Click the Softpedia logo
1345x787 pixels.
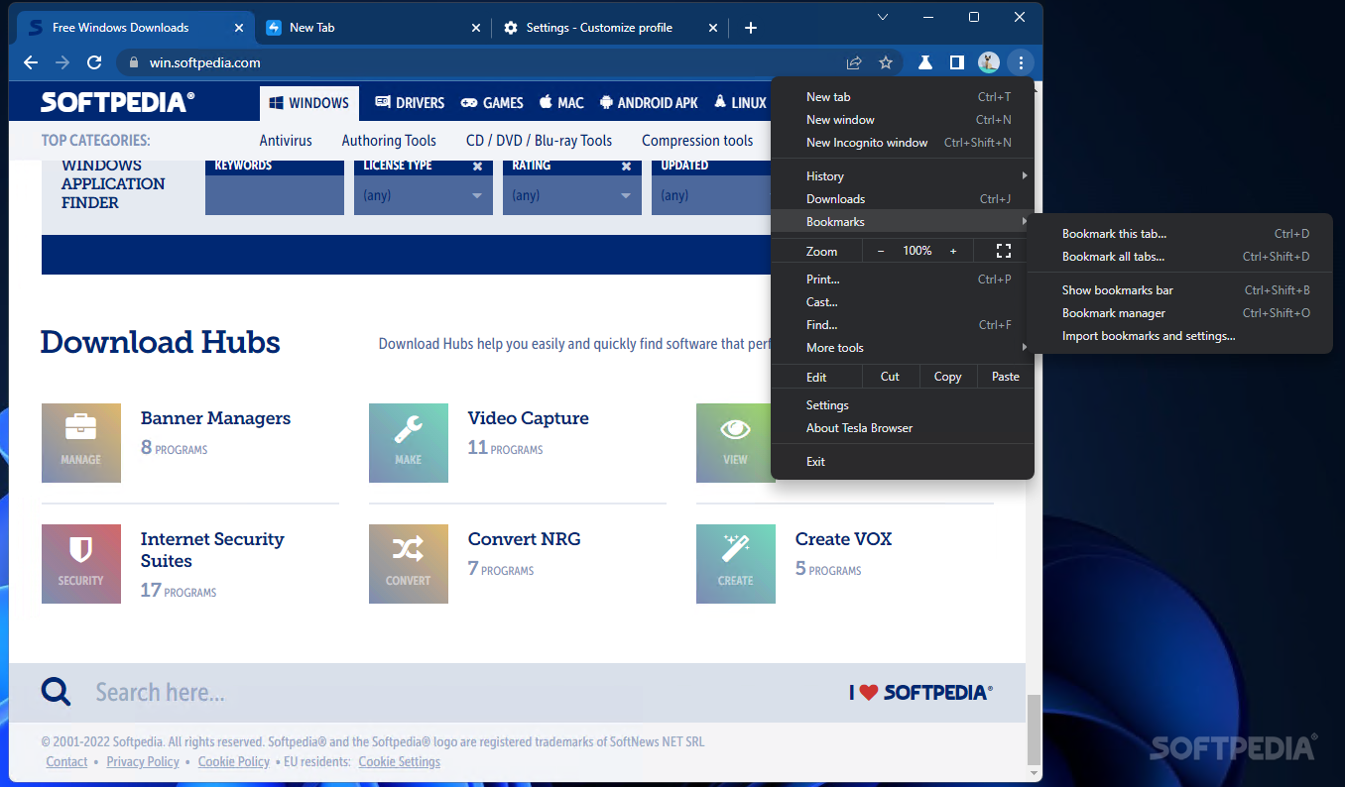click(x=117, y=102)
